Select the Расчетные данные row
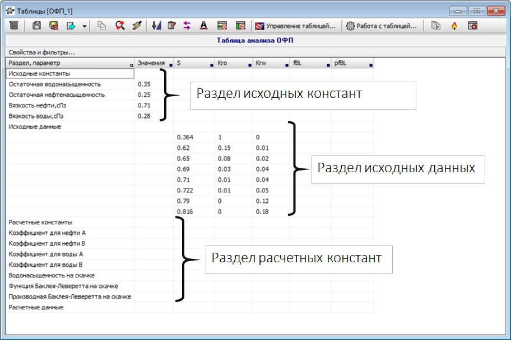This screenshot has width=511, height=340. [36, 307]
